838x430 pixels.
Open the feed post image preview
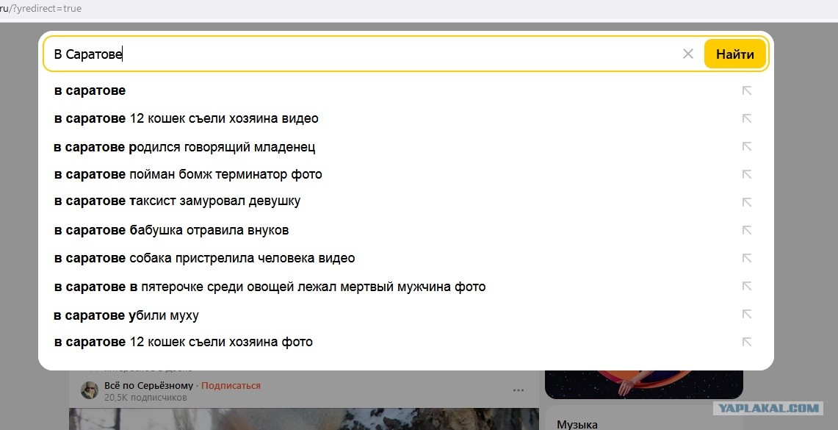click(x=303, y=419)
